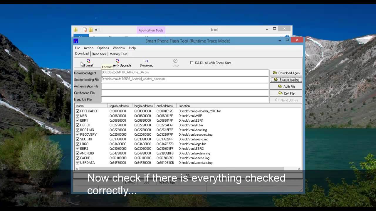Click the Cert File browse button
This screenshot has height=211, width=376.
[286, 93]
